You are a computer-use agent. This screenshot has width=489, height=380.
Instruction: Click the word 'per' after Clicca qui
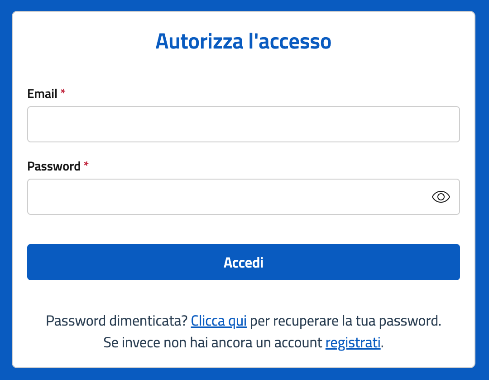[x=258, y=322]
